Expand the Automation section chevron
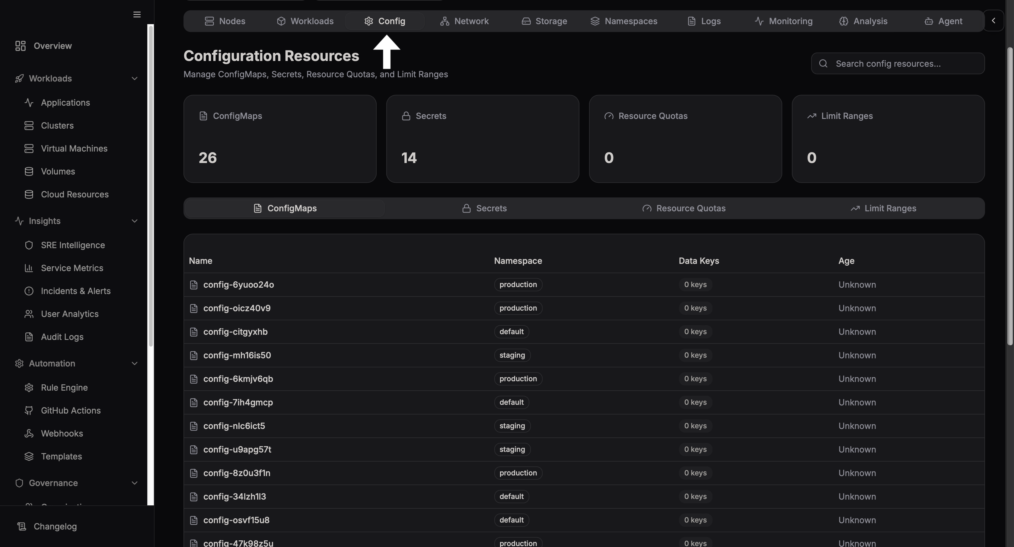The width and height of the screenshot is (1014, 547). pyautogui.click(x=135, y=363)
